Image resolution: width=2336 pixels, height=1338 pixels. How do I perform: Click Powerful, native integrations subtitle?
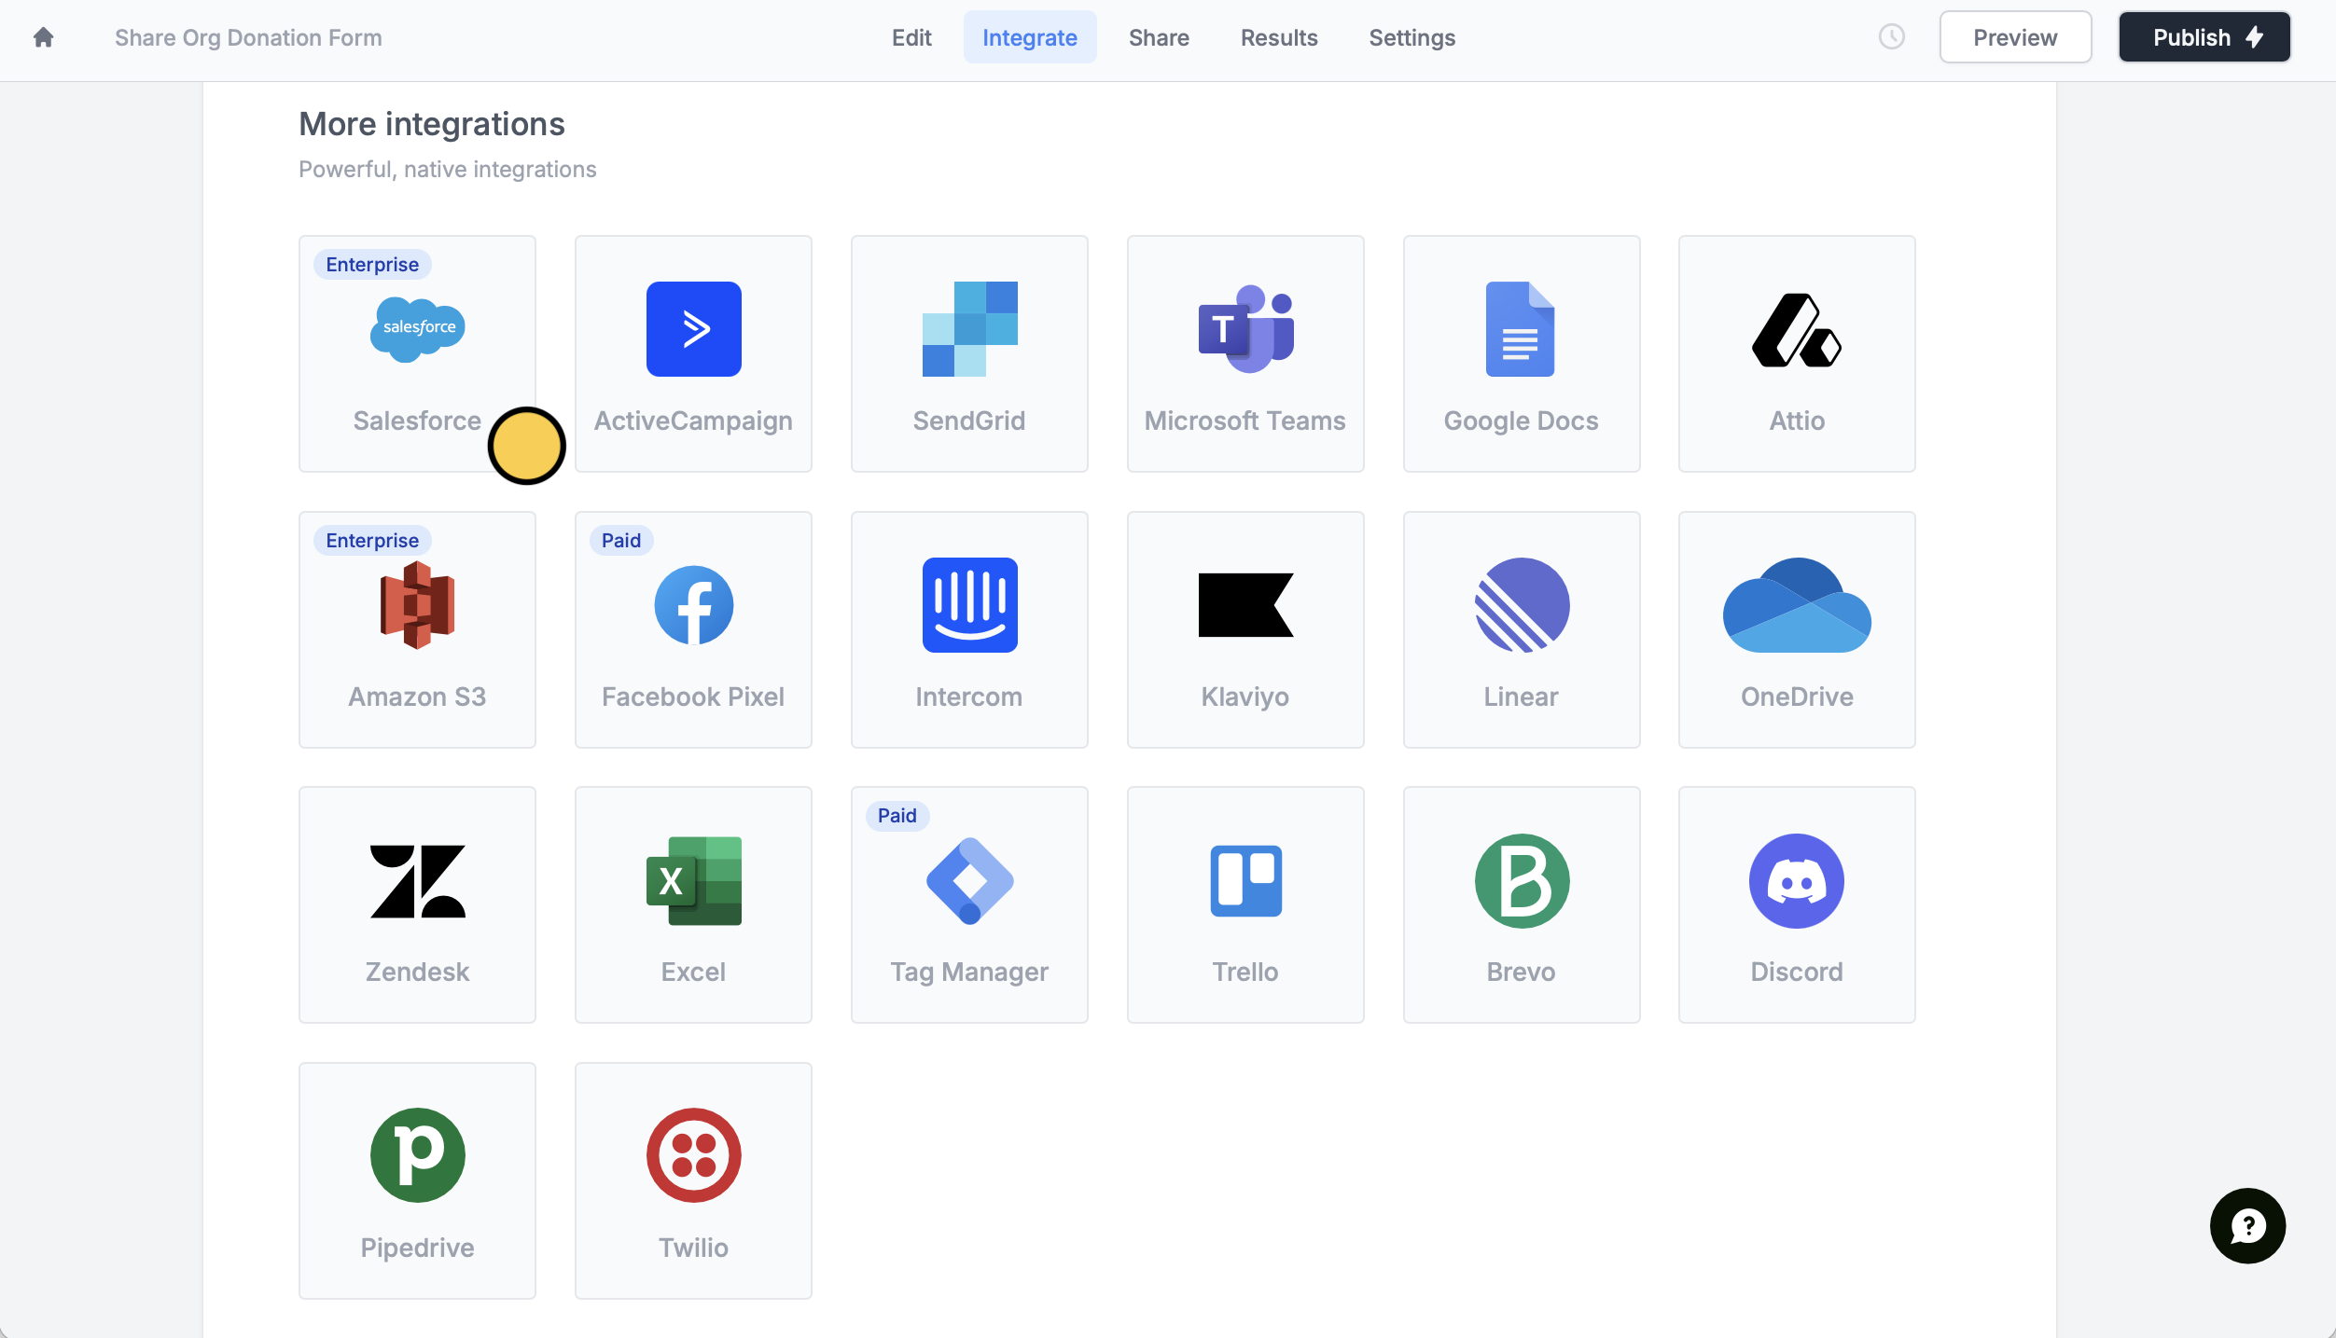click(x=447, y=170)
